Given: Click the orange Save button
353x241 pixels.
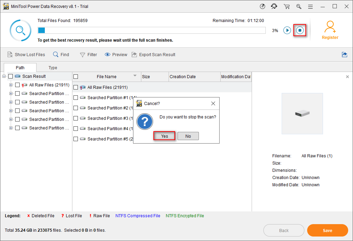Looking at the screenshot, I should [x=327, y=230].
